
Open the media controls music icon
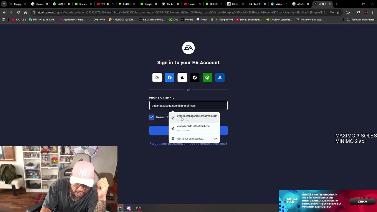point(358,12)
